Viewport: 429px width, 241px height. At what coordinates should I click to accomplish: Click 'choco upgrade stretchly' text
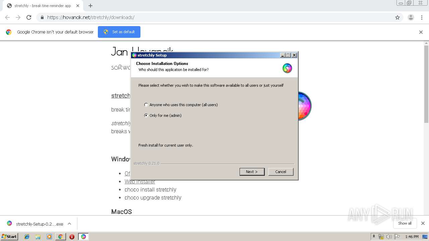click(x=153, y=197)
